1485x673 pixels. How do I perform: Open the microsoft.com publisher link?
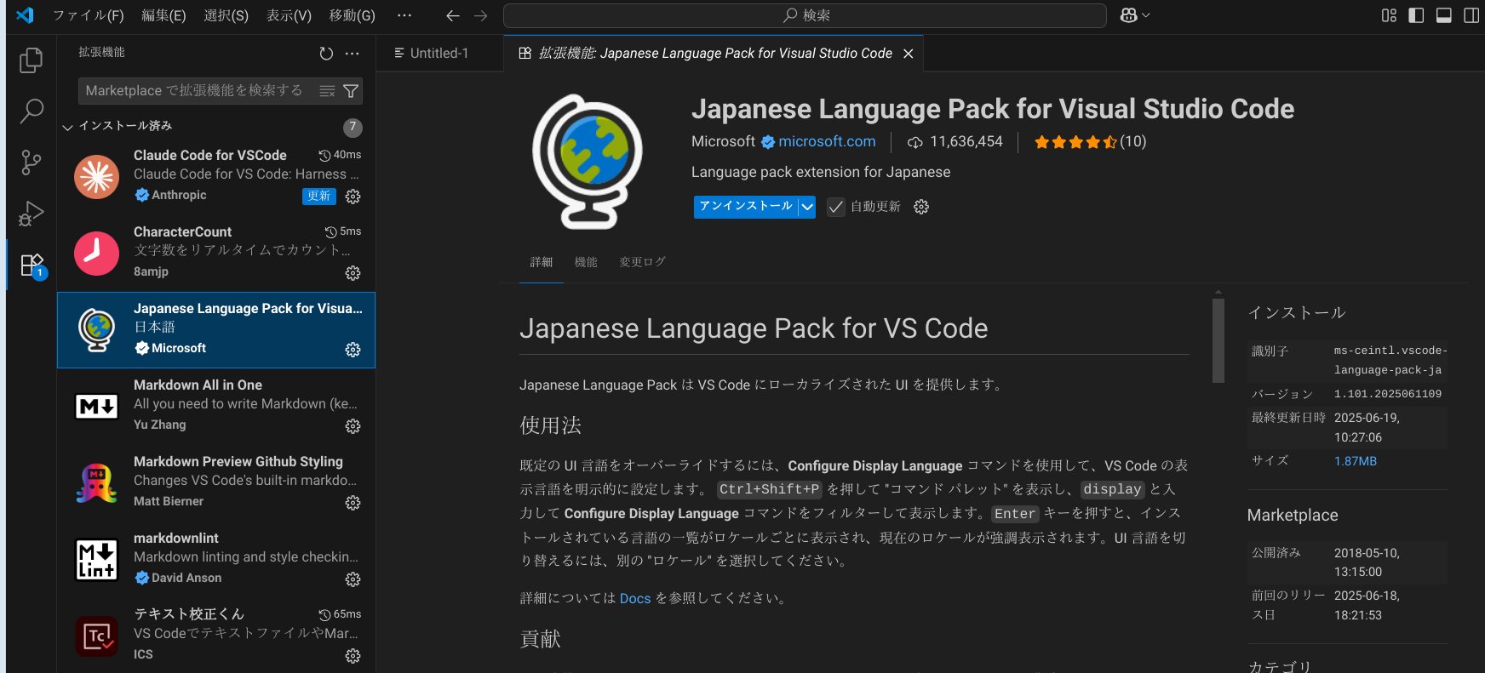[x=827, y=141]
